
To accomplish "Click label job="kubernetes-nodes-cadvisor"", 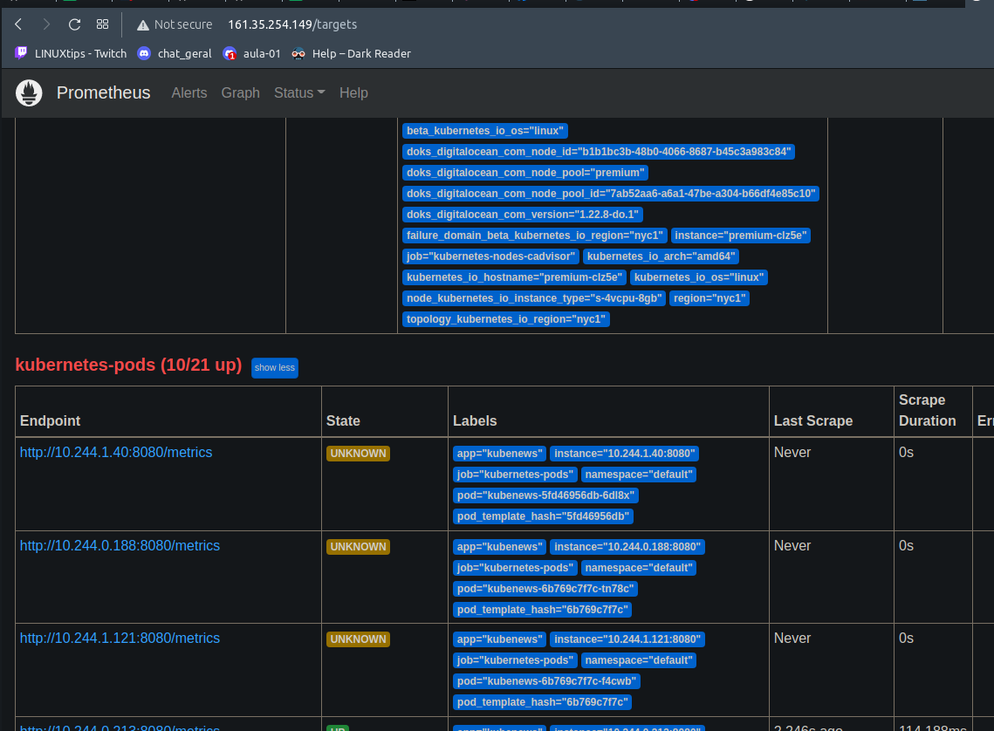I will point(490,256).
